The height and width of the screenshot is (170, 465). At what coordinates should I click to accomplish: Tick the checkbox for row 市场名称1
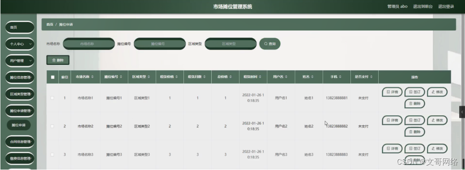52,98
